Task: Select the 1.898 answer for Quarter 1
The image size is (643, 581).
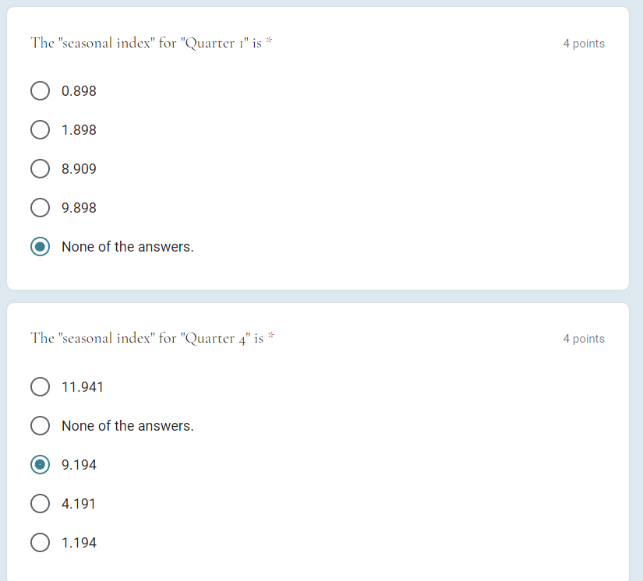Action: pos(40,129)
